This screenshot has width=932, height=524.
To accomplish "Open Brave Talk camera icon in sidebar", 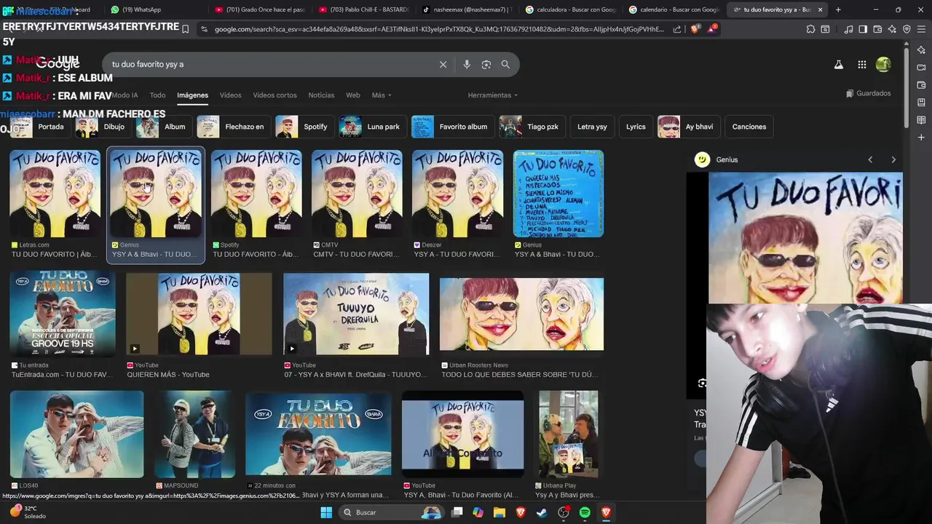I will (x=921, y=68).
